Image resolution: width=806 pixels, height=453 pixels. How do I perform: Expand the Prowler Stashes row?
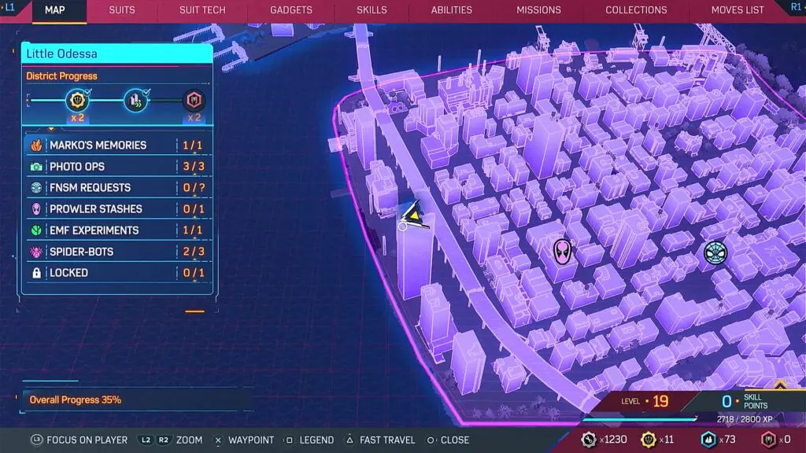coord(116,209)
